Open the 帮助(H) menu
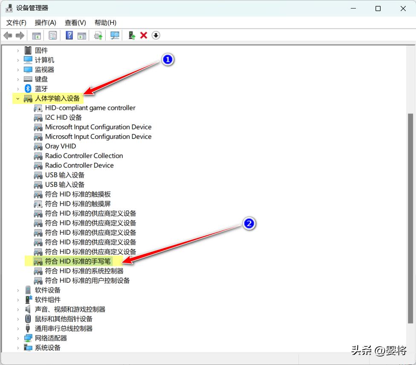The image size is (416, 365). pyautogui.click(x=105, y=23)
